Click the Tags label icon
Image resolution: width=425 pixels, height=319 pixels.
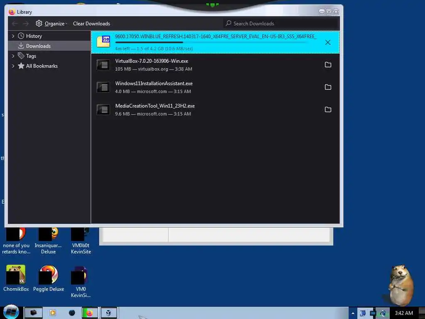(x=21, y=56)
